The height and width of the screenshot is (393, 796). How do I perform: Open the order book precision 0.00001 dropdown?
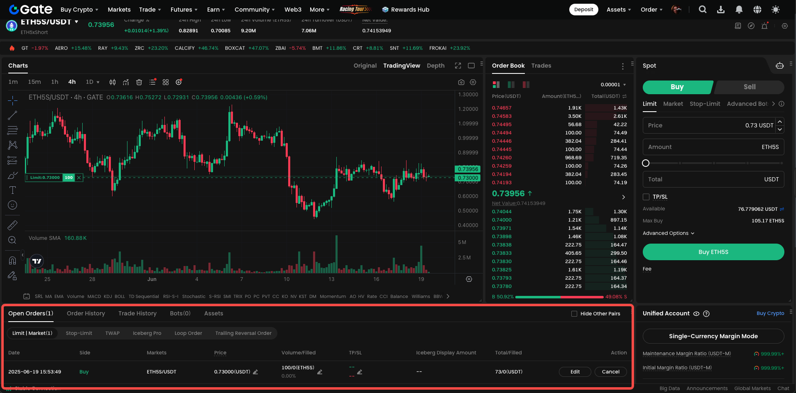(x=613, y=85)
